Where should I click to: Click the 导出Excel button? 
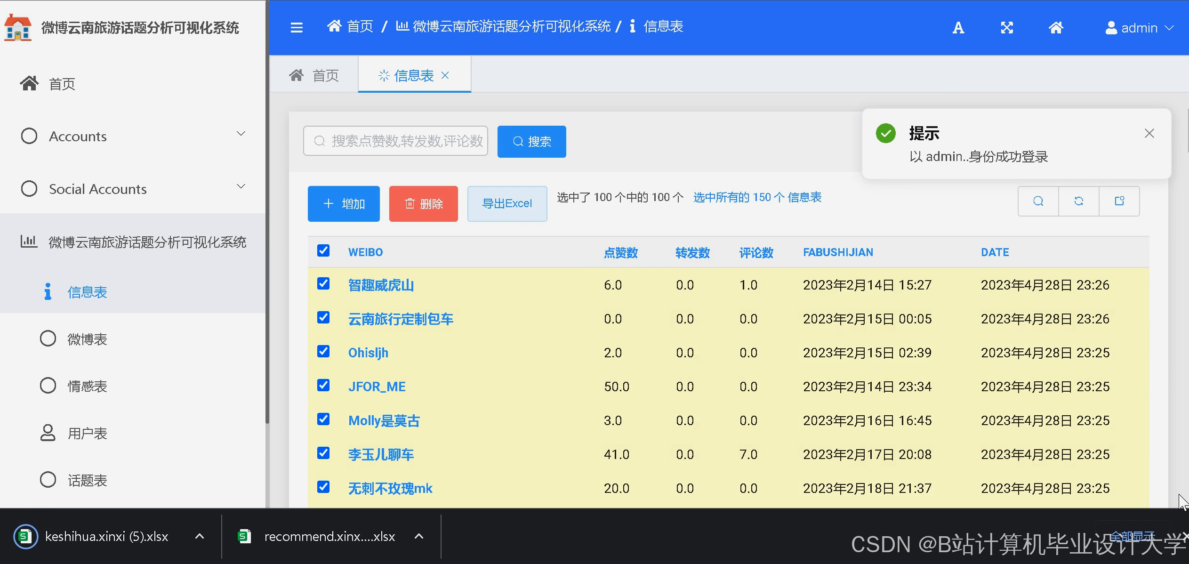[x=507, y=203]
